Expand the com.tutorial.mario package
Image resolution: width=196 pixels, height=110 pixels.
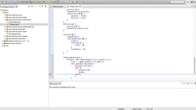pos(5,15)
